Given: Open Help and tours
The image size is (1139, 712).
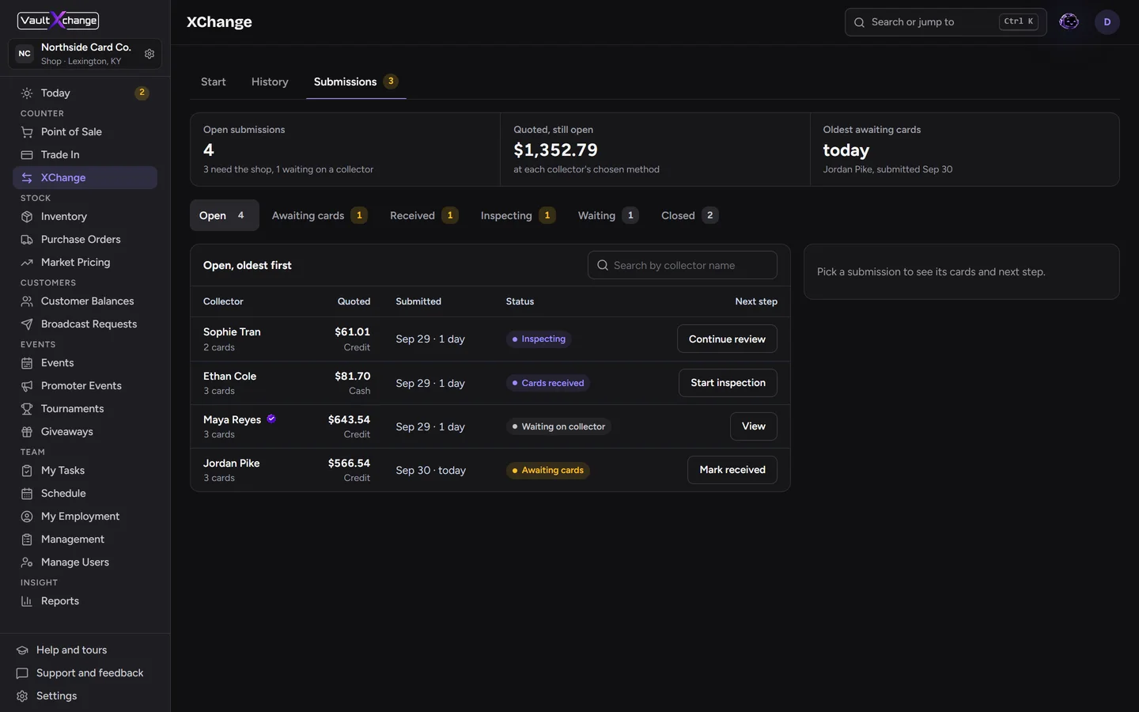Looking at the screenshot, I should (85, 650).
